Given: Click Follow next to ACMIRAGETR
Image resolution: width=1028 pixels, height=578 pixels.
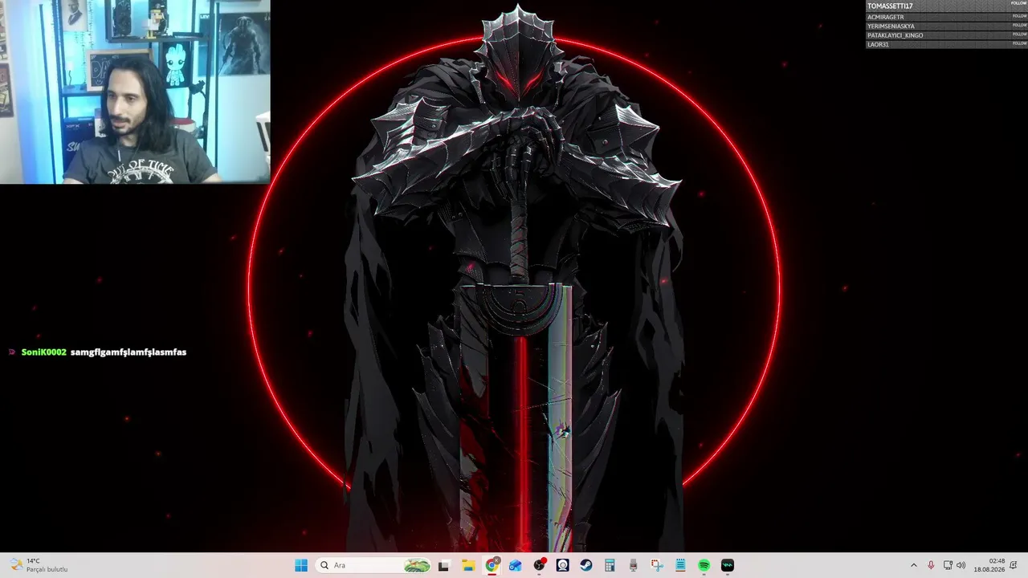Looking at the screenshot, I should [x=1019, y=15].
